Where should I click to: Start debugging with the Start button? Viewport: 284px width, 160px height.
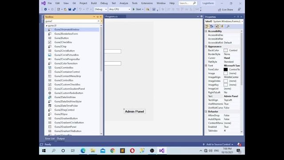point(137,9)
